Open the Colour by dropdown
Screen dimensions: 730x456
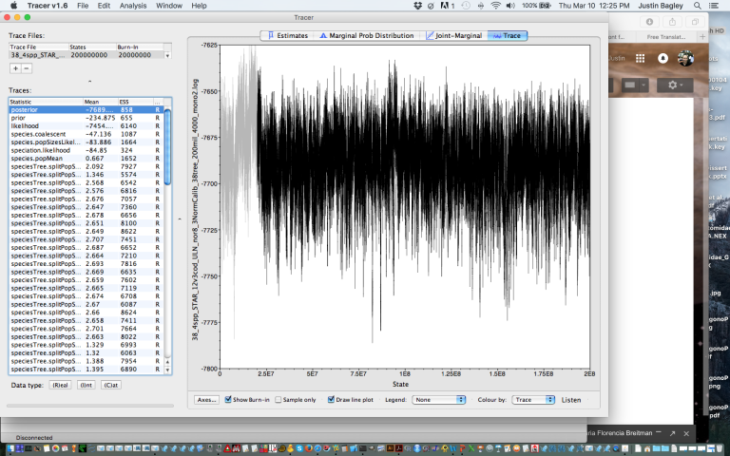pos(533,400)
